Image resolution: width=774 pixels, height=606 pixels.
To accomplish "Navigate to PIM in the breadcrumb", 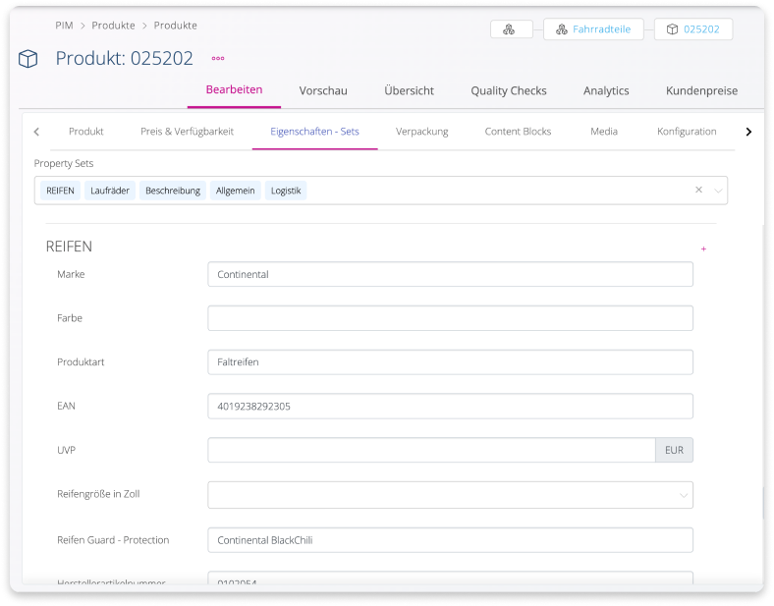I will (64, 26).
